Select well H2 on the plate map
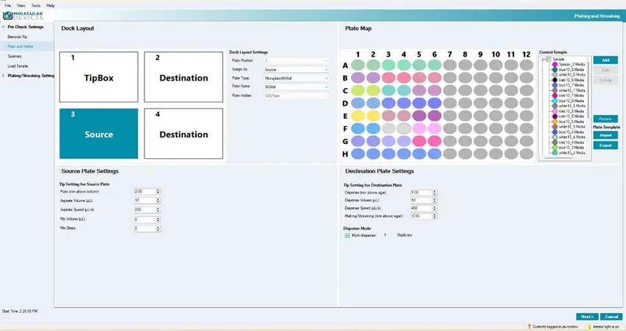 point(373,154)
